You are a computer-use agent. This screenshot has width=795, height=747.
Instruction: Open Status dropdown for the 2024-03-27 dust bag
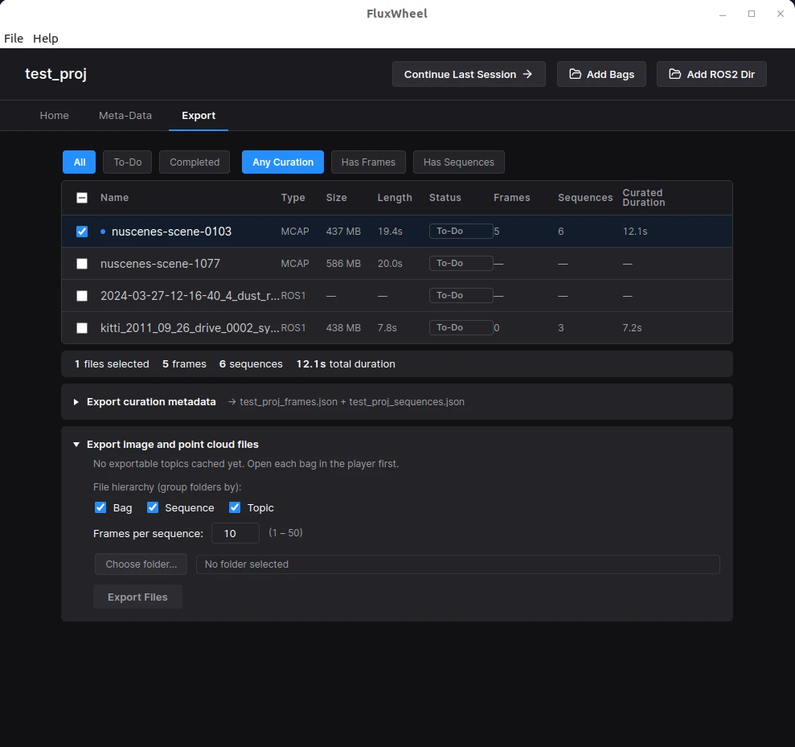(x=461, y=296)
